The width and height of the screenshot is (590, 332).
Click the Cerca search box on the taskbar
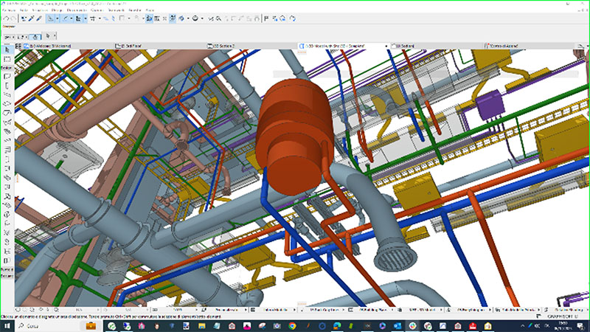[x=44, y=325]
